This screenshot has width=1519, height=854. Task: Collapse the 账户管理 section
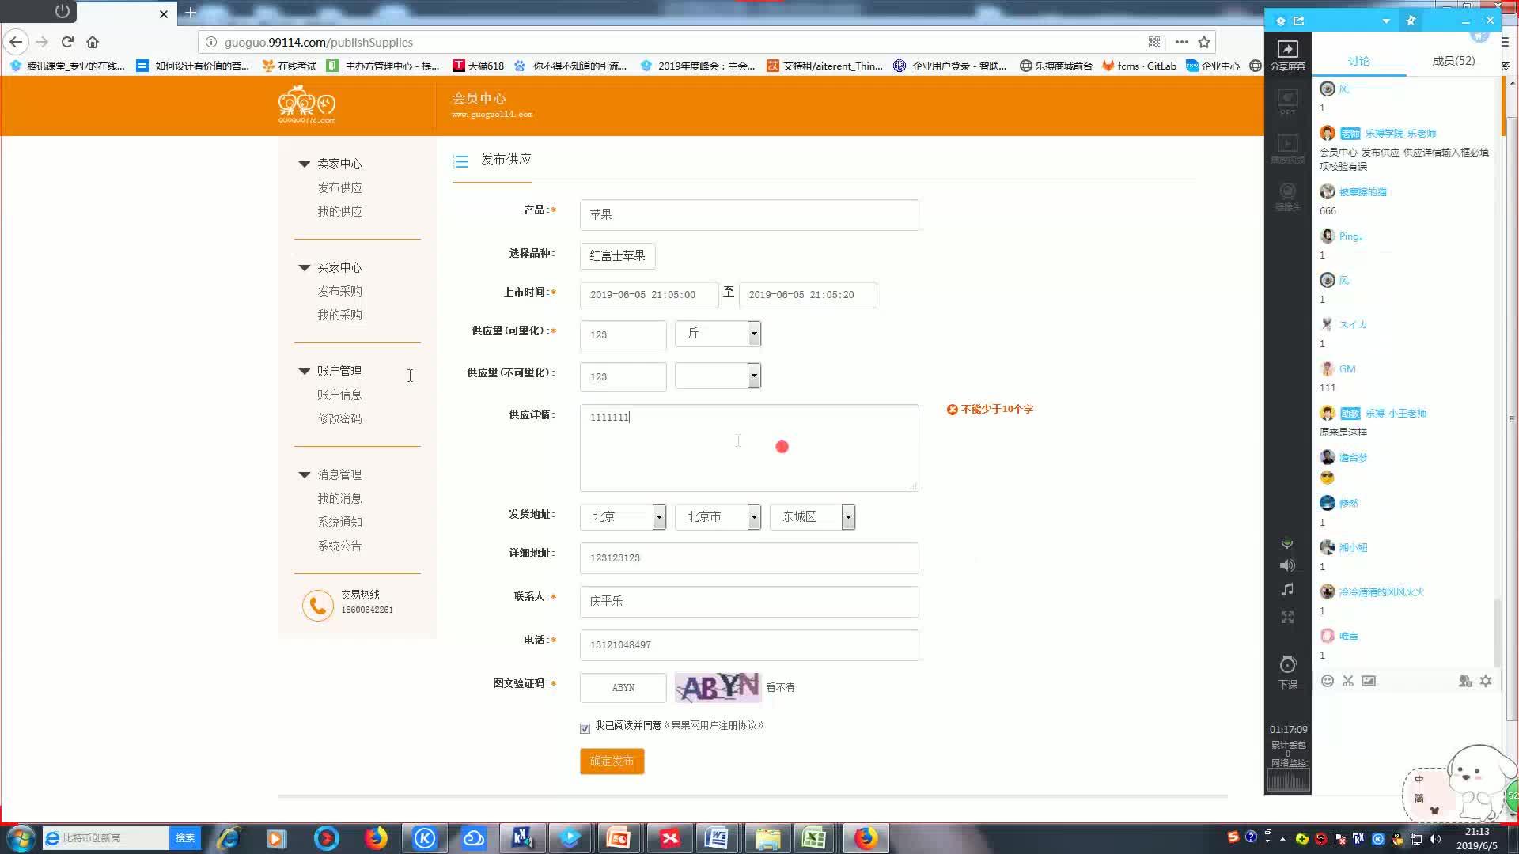click(x=304, y=371)
